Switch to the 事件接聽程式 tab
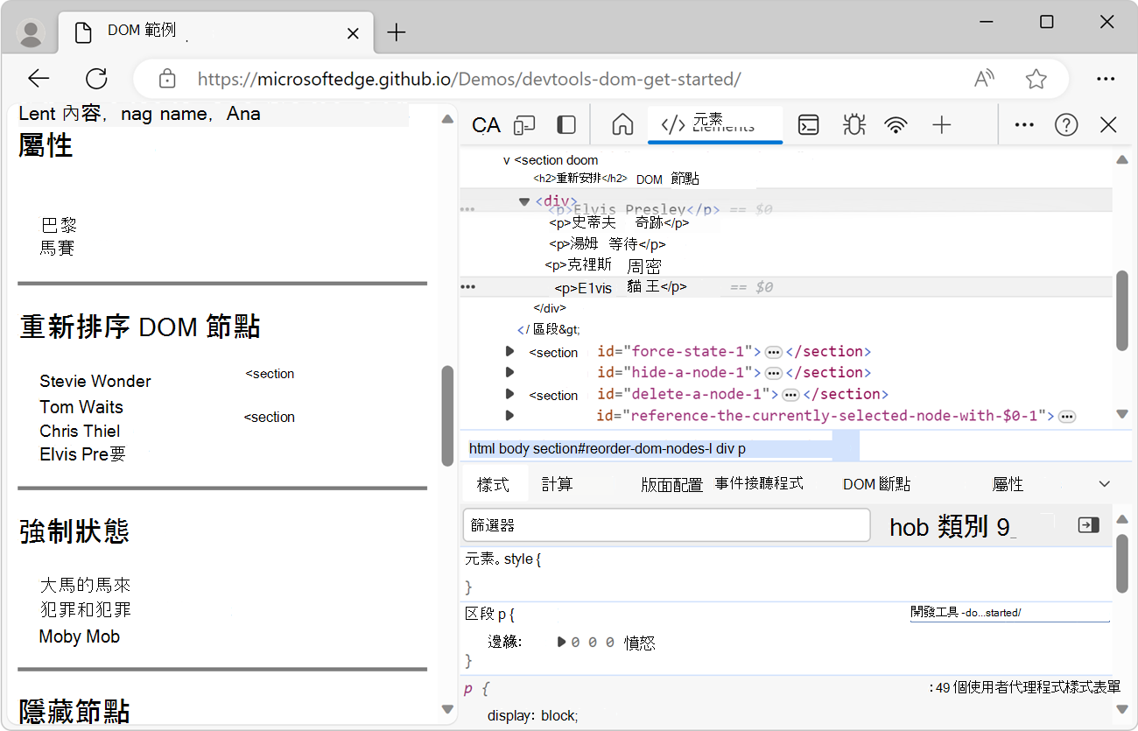1138x731 pixels. tap(759, 483)
